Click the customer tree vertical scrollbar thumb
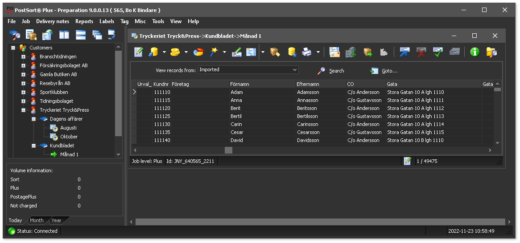The width and height of the screenshot is (520, 243). (x=118, y=93)
